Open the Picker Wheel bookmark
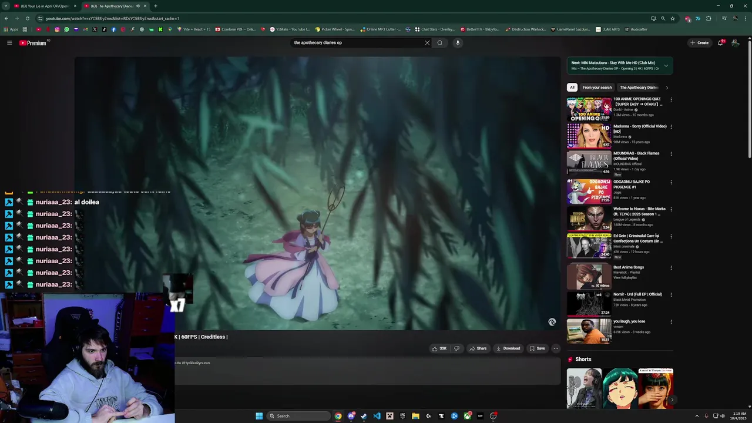Image resolution: width=752 pixels, height=423 pixels. [335, 29]
